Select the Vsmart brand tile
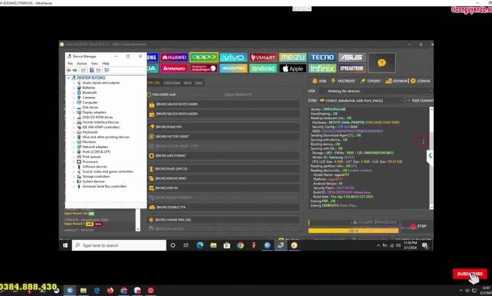The image size is (492, 296). tap(263, 57)
